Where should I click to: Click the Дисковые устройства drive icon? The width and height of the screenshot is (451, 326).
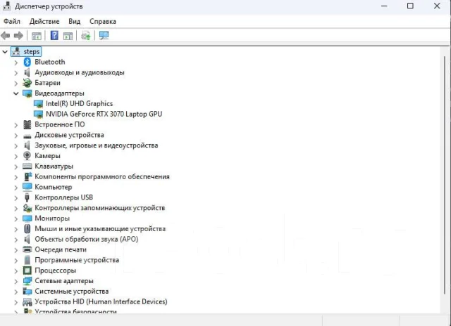(27, 136)
